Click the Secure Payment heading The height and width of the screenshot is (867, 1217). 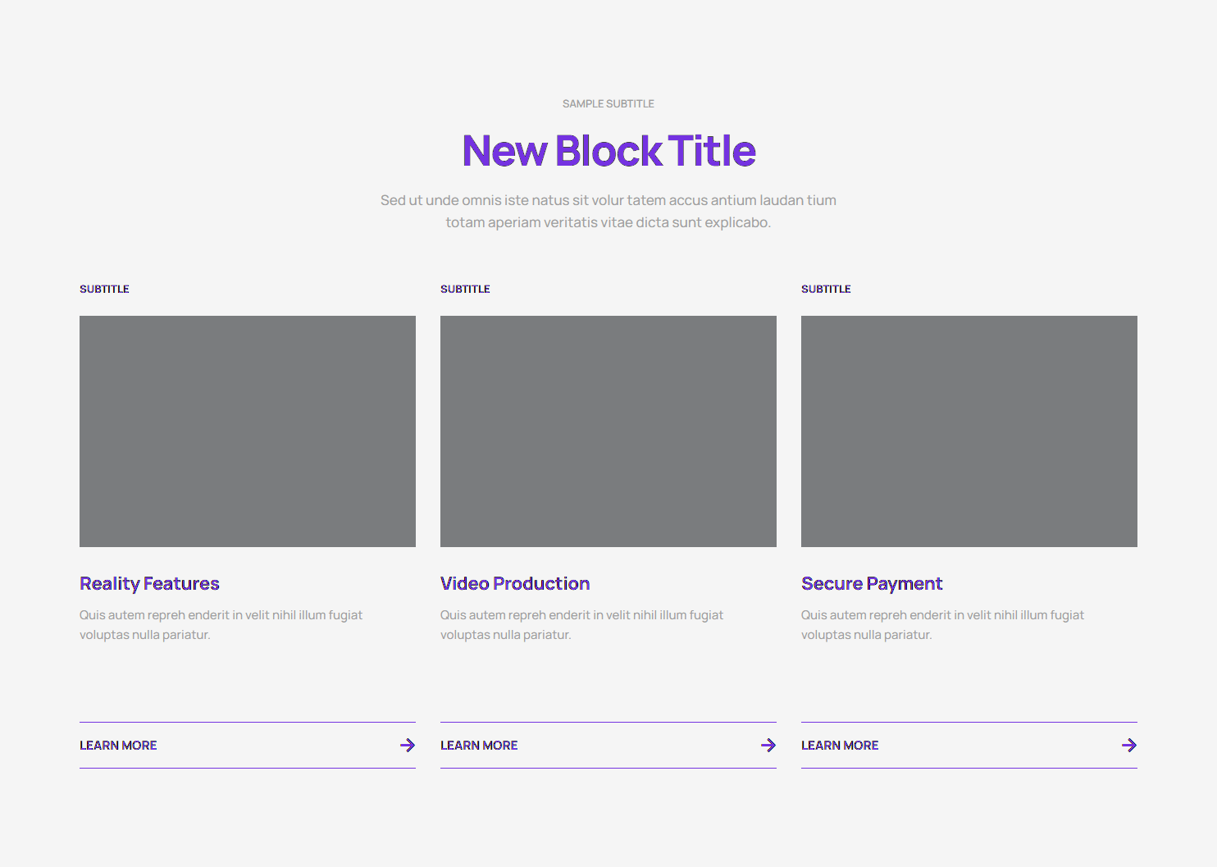[872, 583]
